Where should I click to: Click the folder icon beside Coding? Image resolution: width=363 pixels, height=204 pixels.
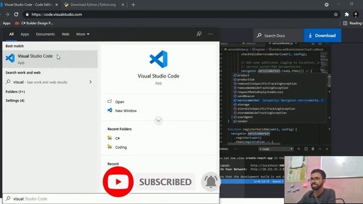point(109,147)
